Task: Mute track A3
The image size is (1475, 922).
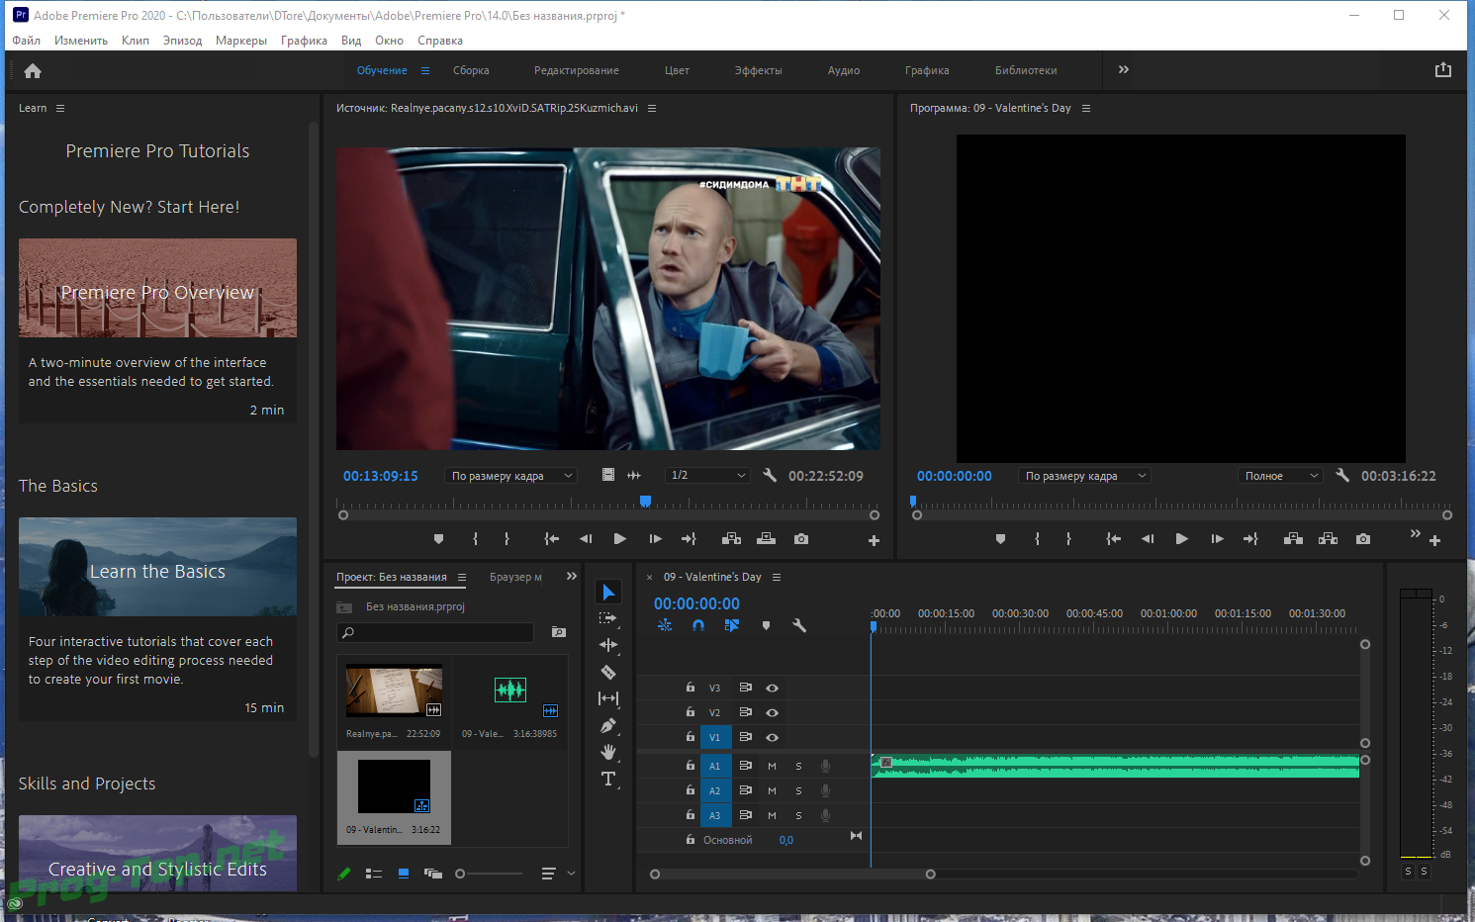Action: (772, 815)
